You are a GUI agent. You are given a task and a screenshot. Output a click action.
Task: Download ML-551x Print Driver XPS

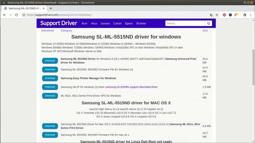[x=50, y=96]
